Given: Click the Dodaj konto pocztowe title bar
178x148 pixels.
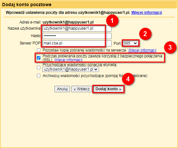Looking at the screenshot, I should coord(89,5).
